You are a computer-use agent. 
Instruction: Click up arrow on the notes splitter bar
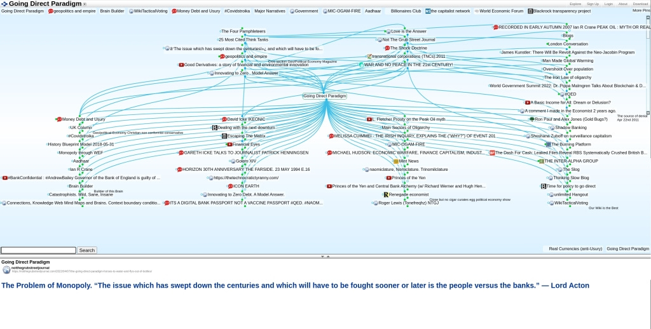point(328,257)
